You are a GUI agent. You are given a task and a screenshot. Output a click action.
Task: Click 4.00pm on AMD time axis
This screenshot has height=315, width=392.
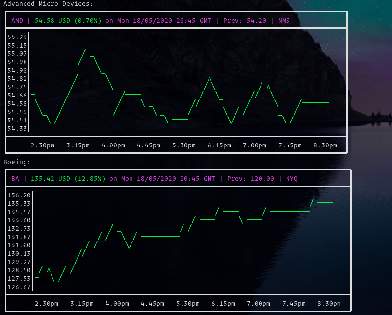click(113, 145)
